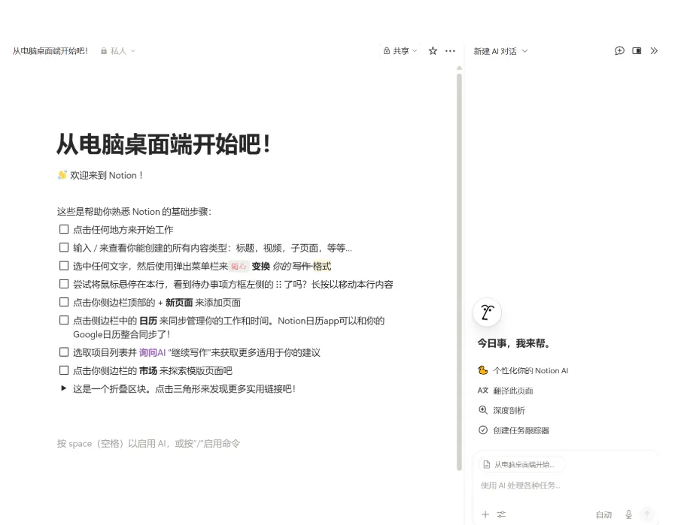
Task: Click the bold 日历 word
Action: coord(148,321)
